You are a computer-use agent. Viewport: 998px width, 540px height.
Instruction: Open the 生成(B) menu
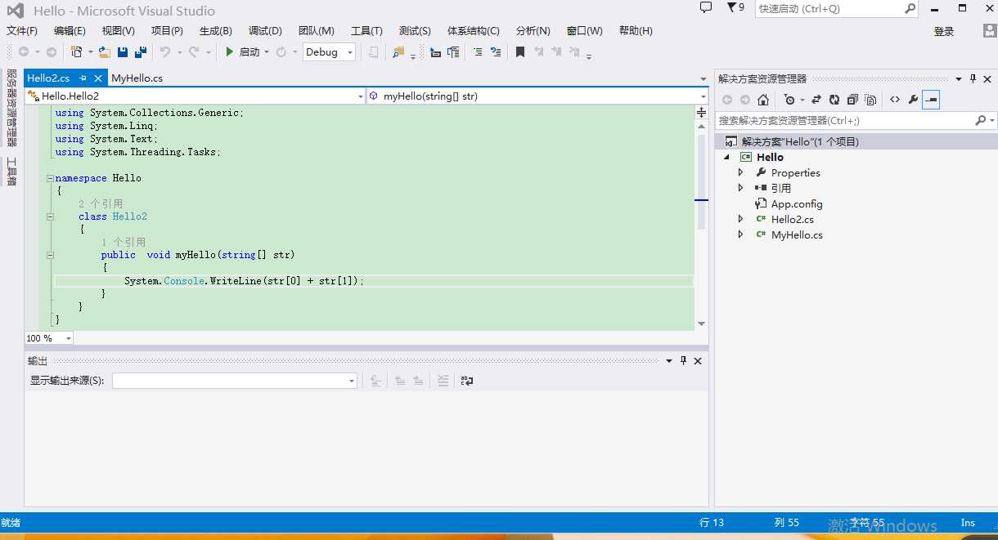coord(216,30)
